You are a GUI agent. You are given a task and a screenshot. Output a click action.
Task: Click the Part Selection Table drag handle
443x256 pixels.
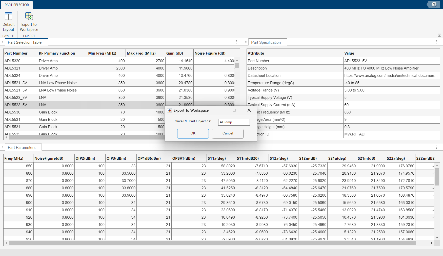click(3, 42)
